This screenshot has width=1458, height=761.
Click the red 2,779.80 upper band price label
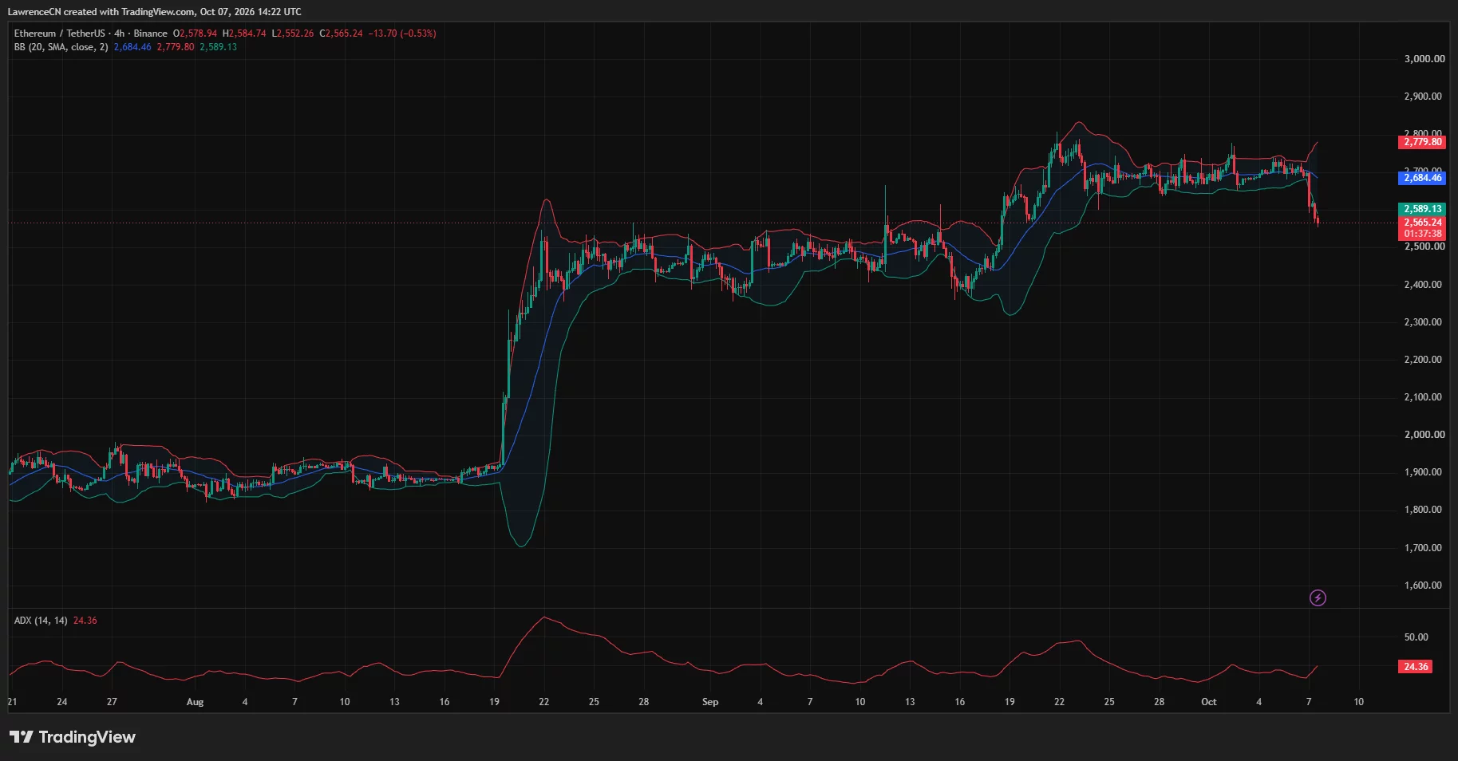[x=1422, y=142]
